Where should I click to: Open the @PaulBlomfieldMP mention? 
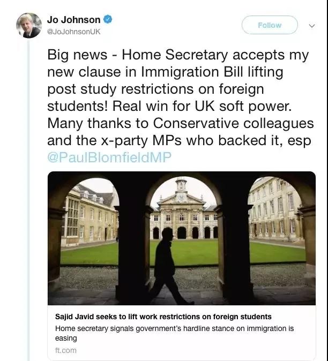(x=104, y=157)
